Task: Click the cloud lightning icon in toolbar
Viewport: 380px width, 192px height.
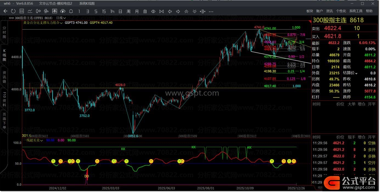Action: pos(63,11)
